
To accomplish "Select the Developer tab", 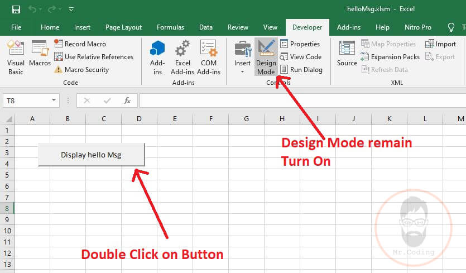I will point(308,27).
